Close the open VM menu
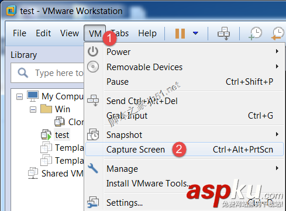Image resolution: width=286 pixels, height=211 pixels. [x=95, y=33]
